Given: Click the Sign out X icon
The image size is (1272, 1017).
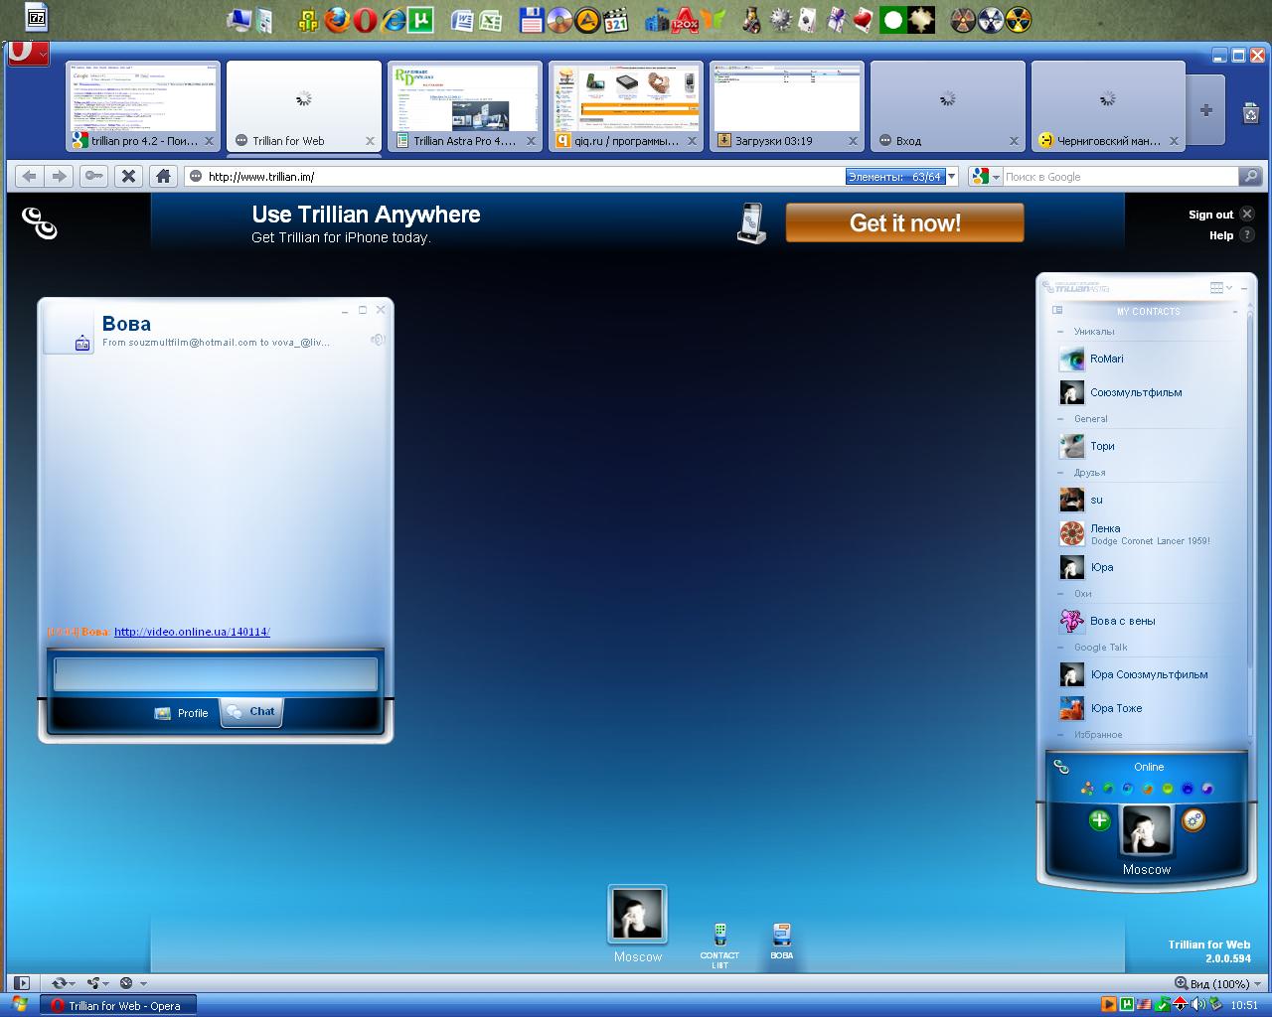Looking at the screenshot, I should tap(1247, 214).
